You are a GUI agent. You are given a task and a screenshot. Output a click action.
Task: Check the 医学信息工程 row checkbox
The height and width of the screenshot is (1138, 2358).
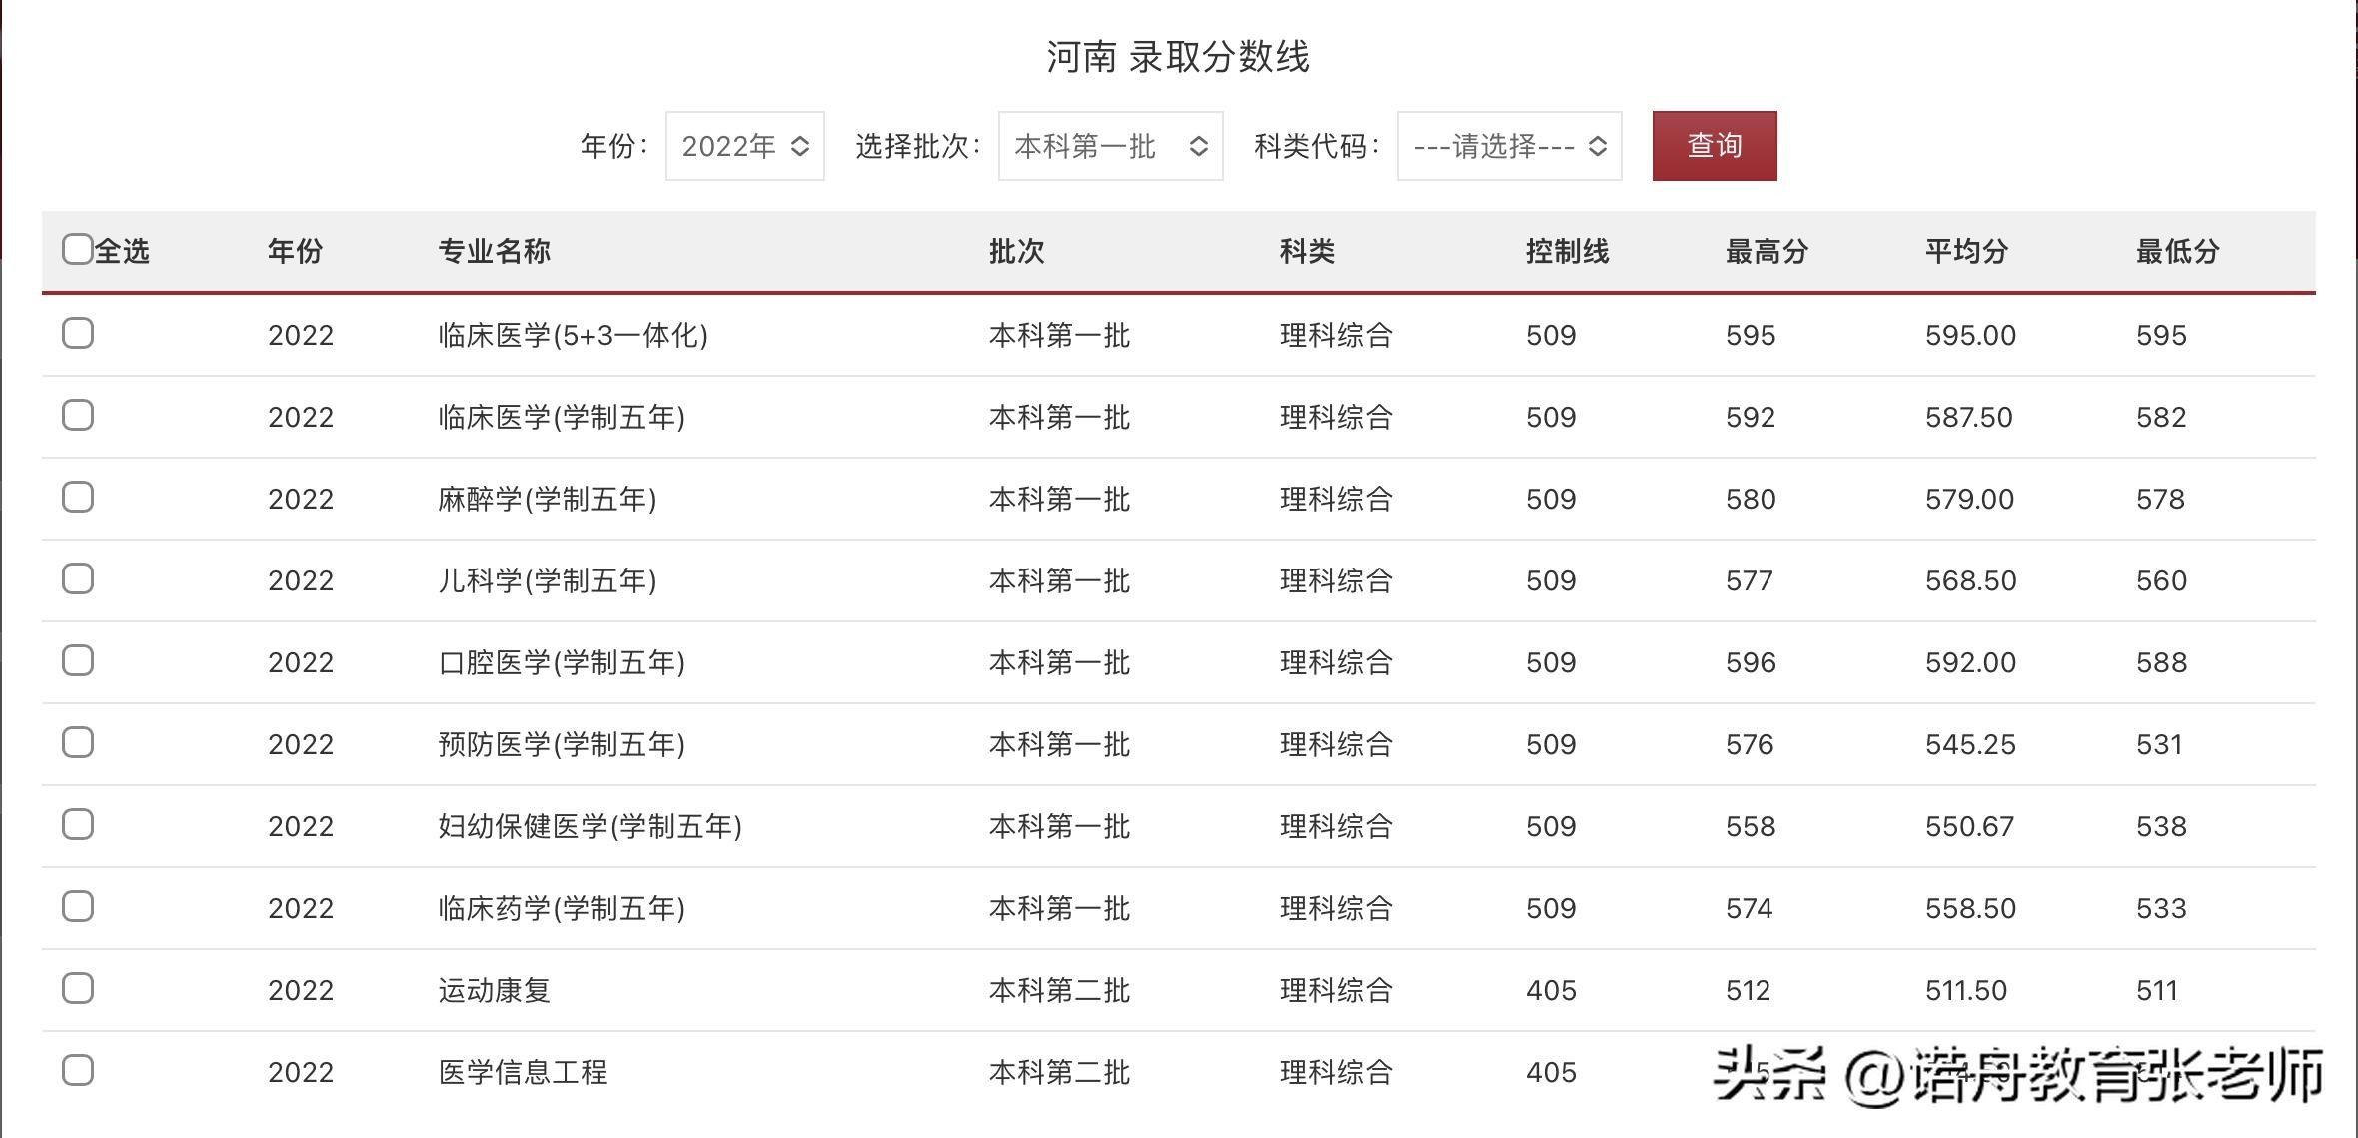point(78,1070)
